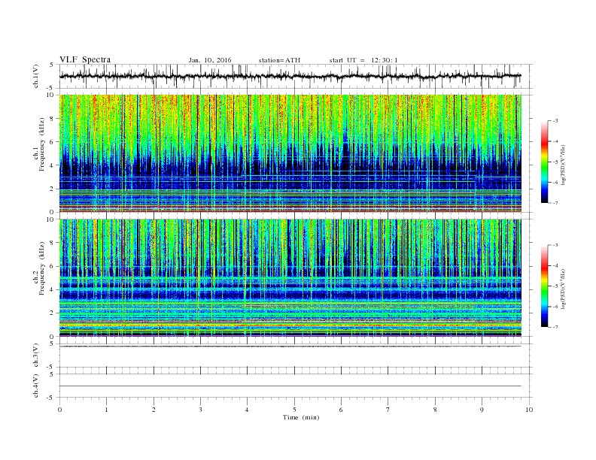The width and height of the screenshot is (596, 460).
Task: Click the "start UT = 12:30:1" header text
Action: click(363, 60)
